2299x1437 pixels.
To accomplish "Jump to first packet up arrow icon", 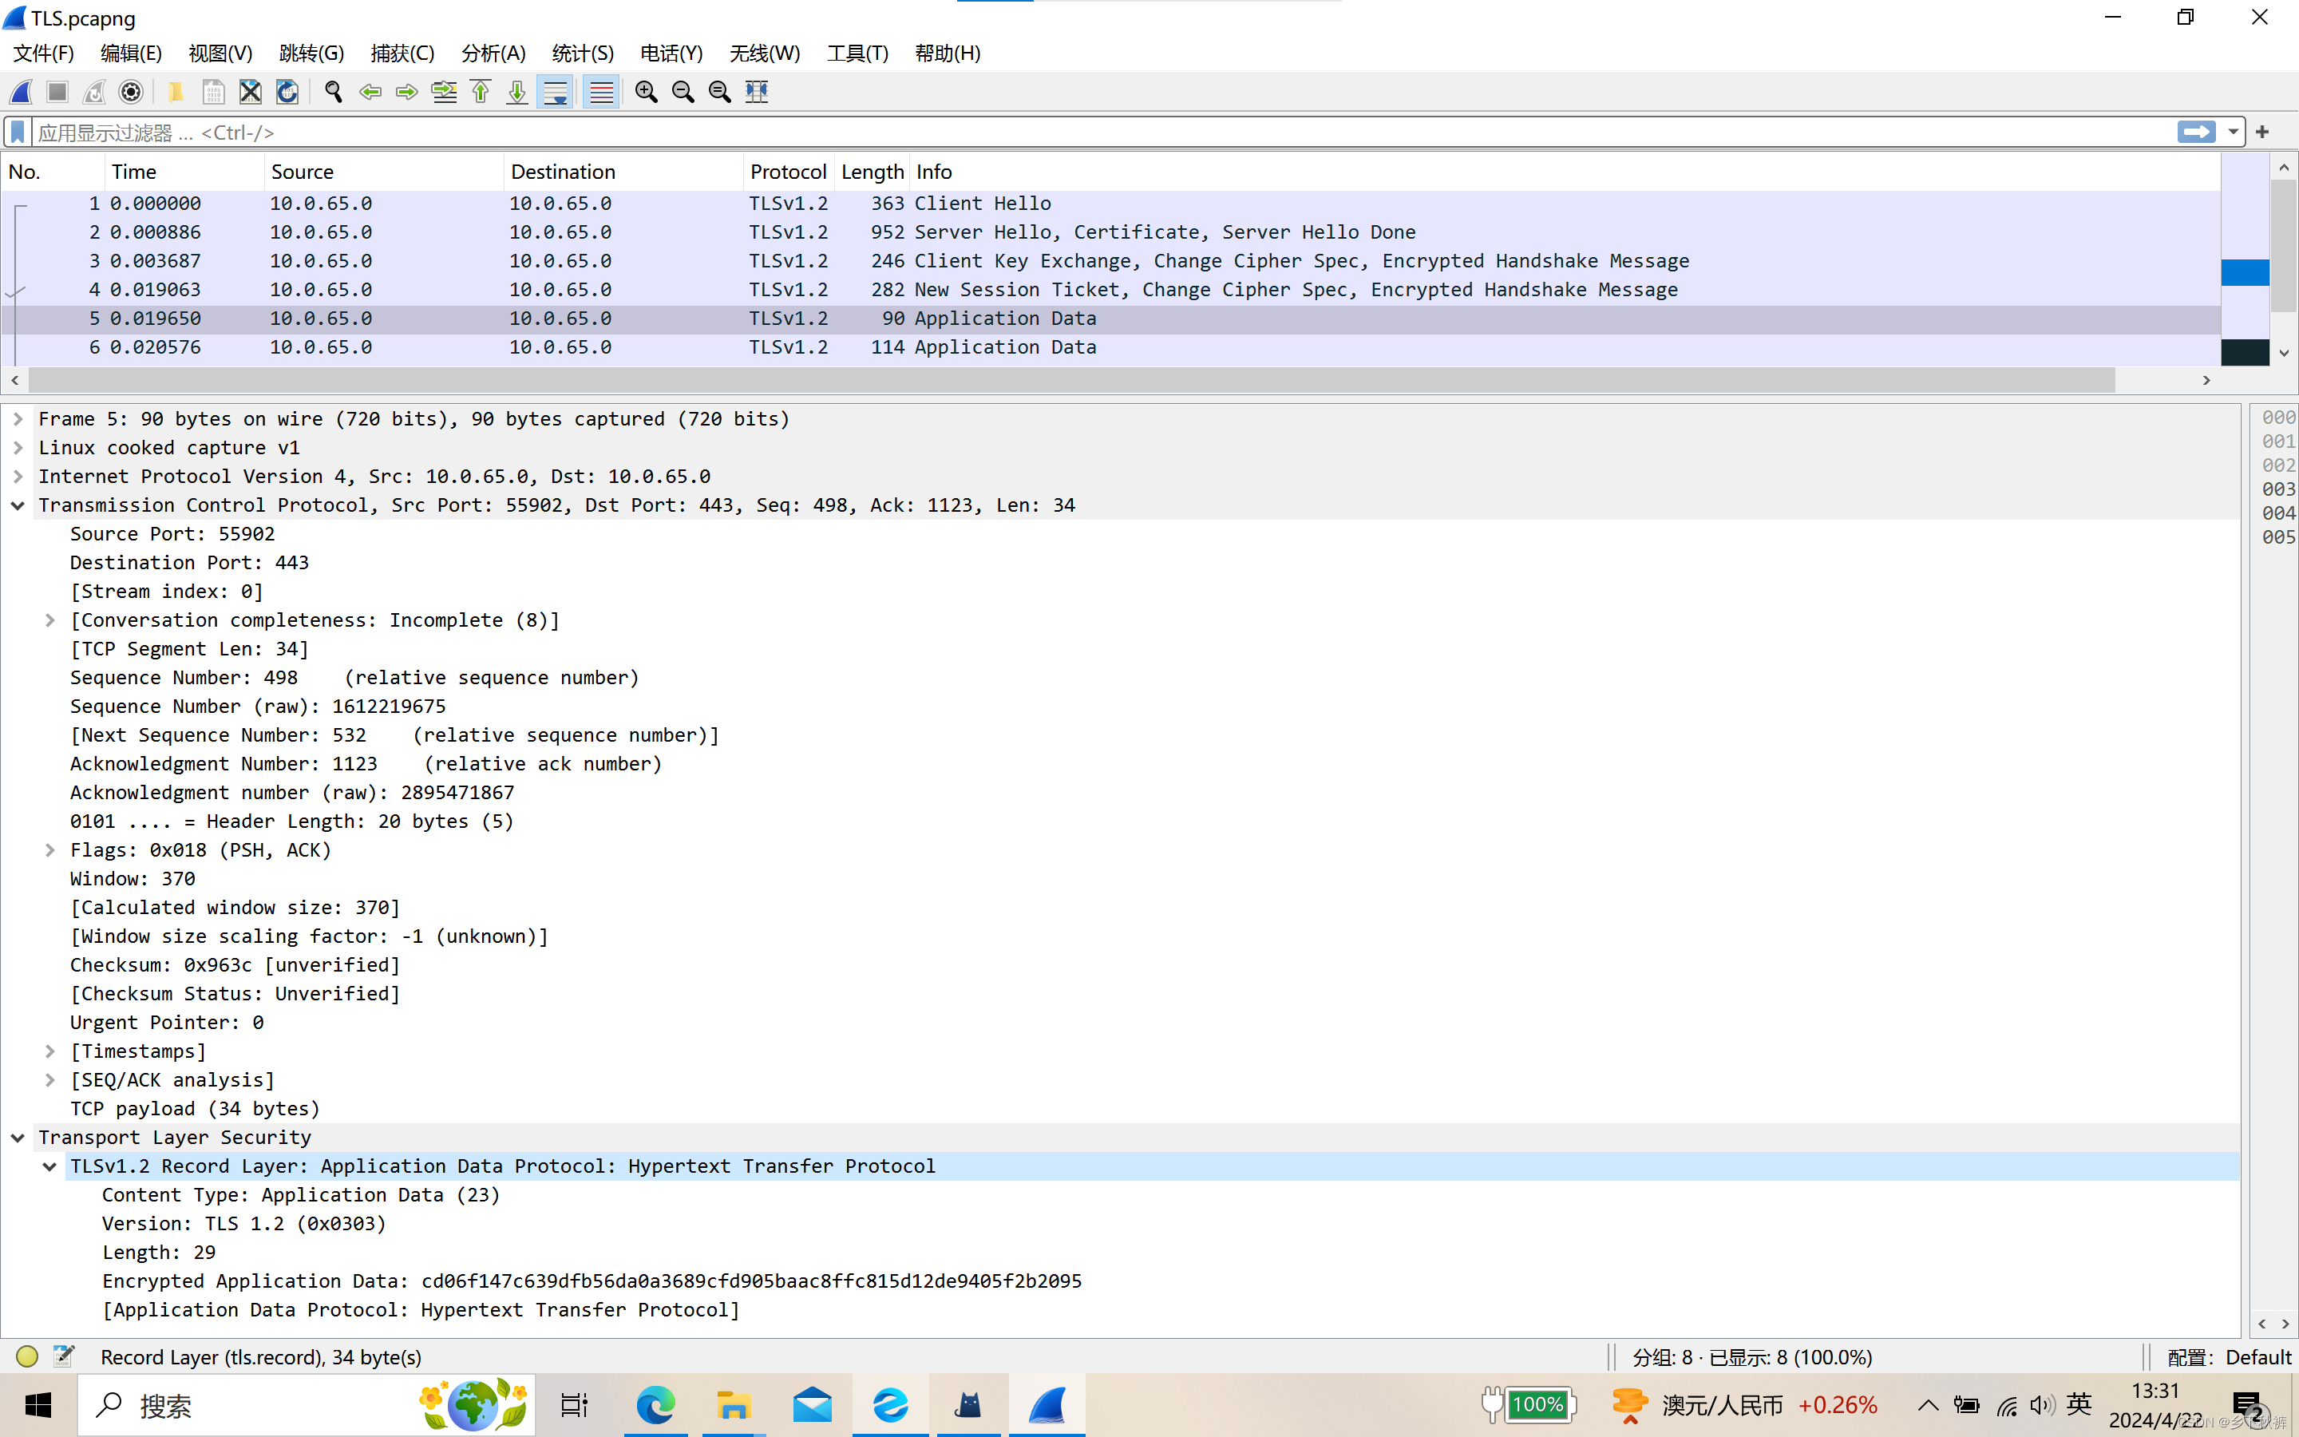I will tap(481, 92).
